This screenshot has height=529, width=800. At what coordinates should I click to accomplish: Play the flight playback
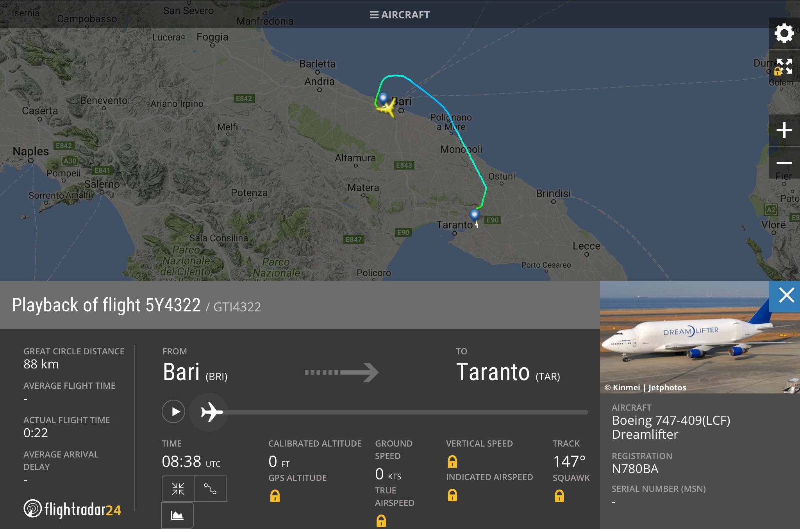click(x=173, y=411)
